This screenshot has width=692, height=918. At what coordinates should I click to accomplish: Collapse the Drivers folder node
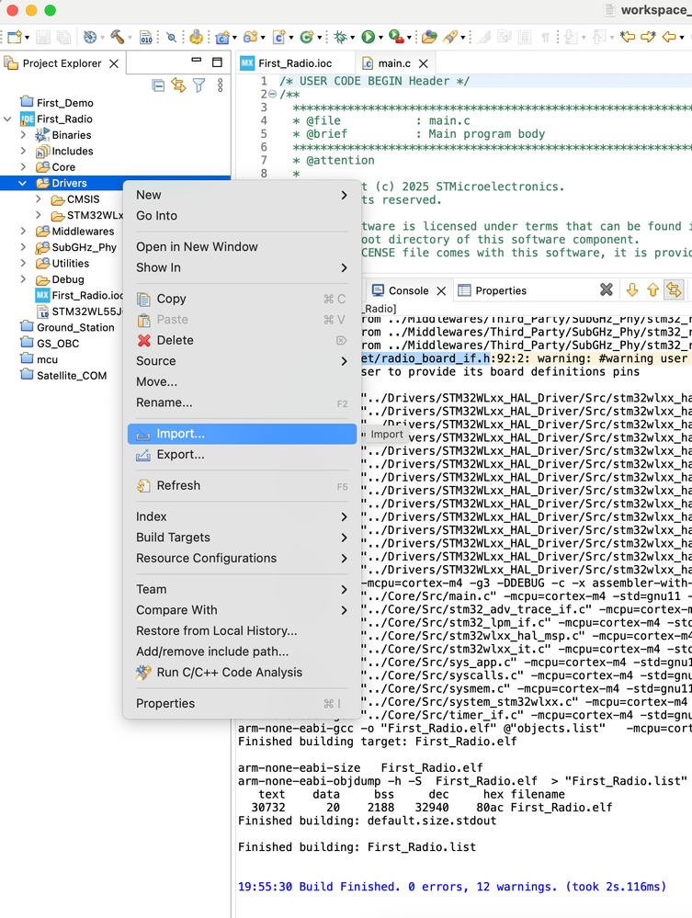click(23, 183)
